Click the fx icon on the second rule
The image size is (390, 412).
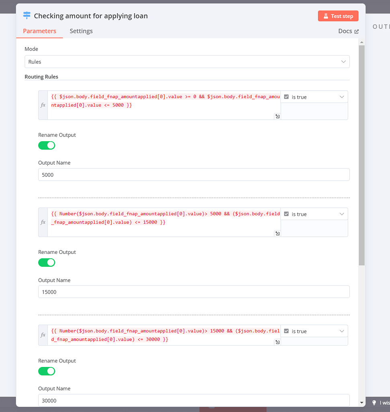pos(43,222)
